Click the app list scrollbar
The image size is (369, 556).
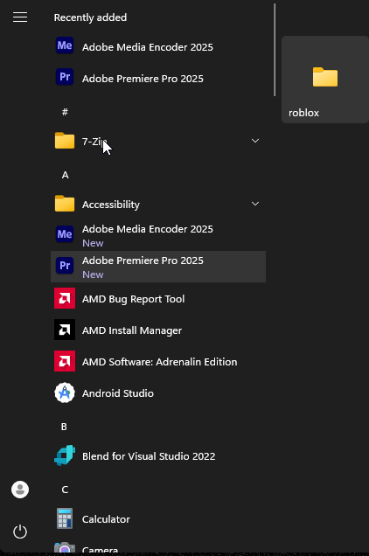pos(275,50)
